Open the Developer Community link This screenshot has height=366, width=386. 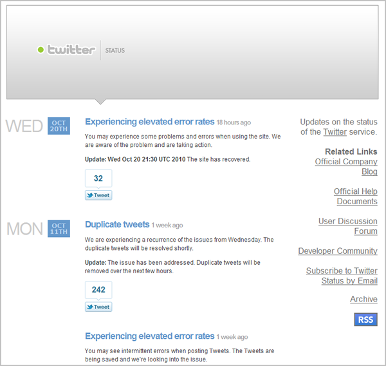point(338,251)
